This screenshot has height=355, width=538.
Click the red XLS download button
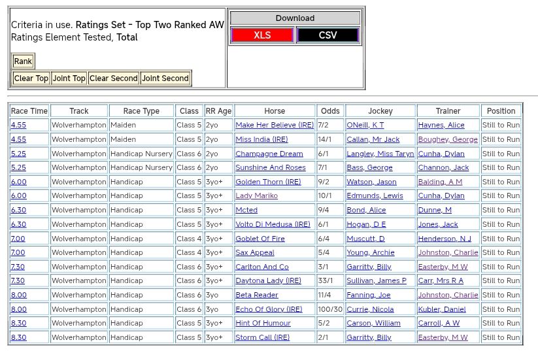pos(262,35)
